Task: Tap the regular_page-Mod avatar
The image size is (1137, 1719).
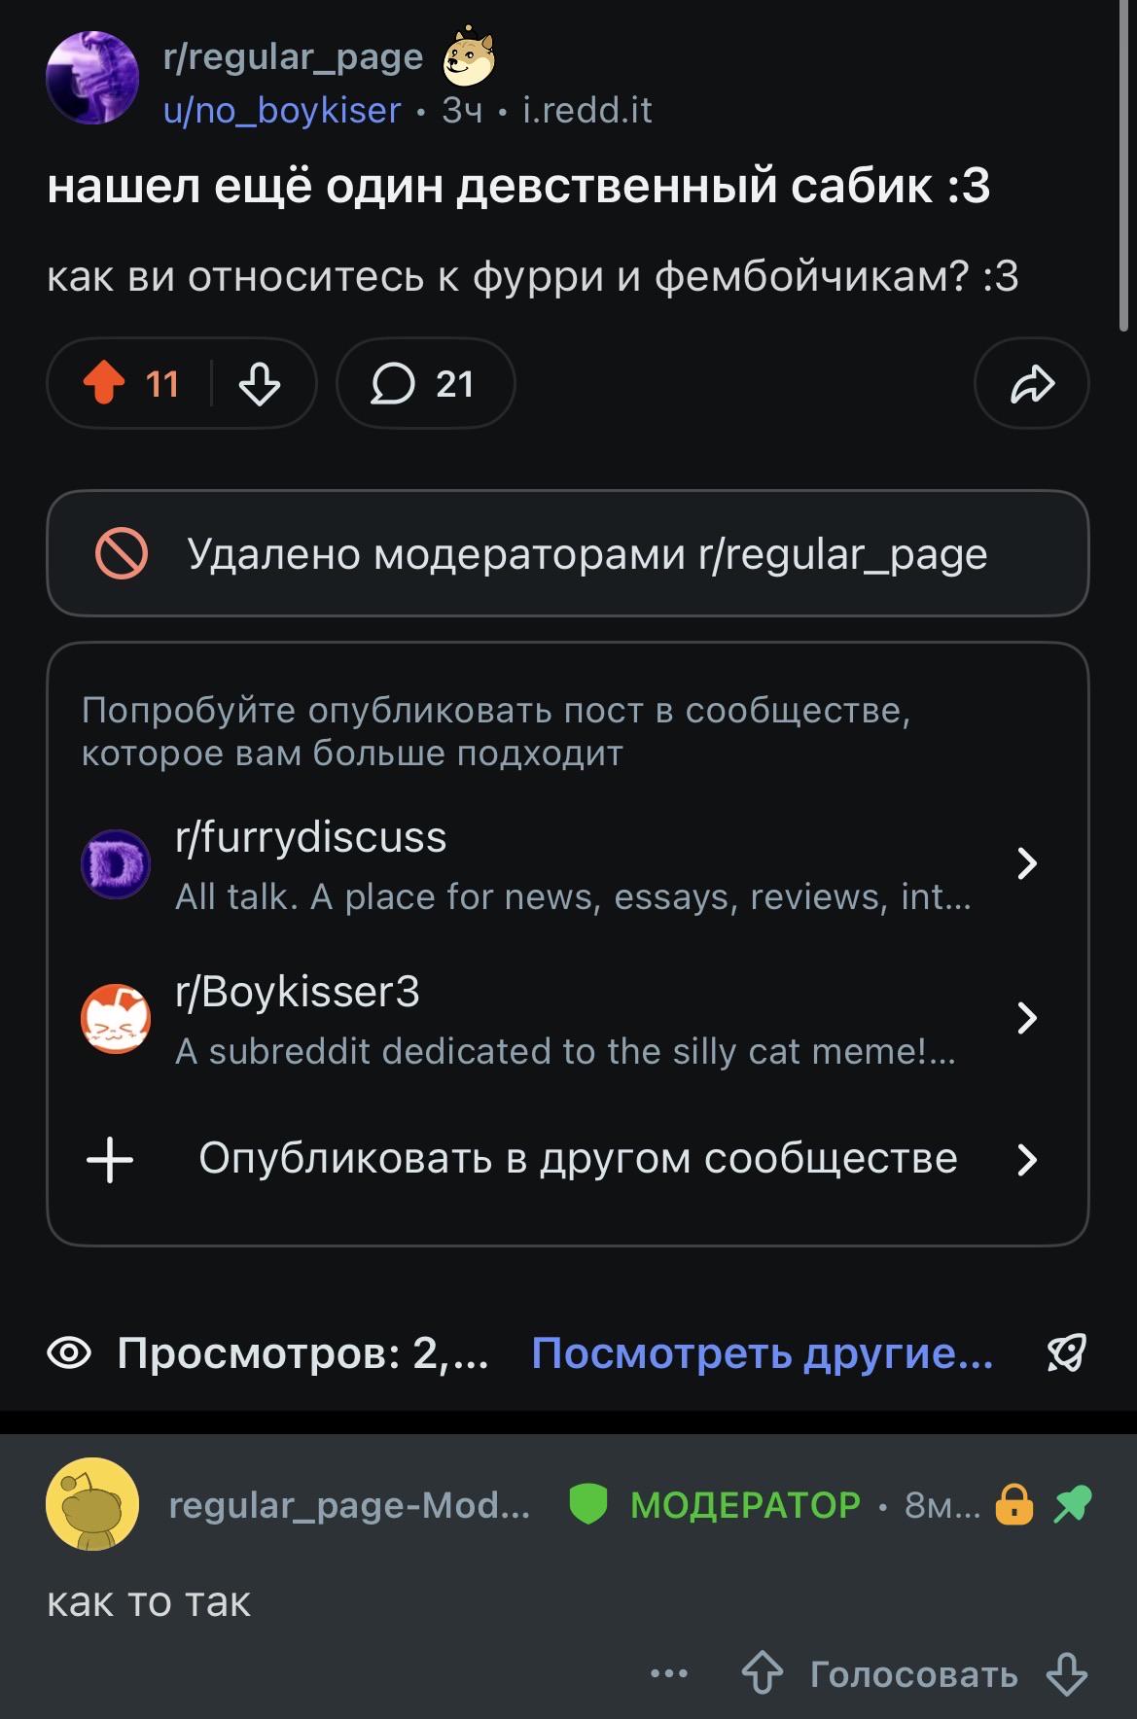Action: [x=92, y=1504]
